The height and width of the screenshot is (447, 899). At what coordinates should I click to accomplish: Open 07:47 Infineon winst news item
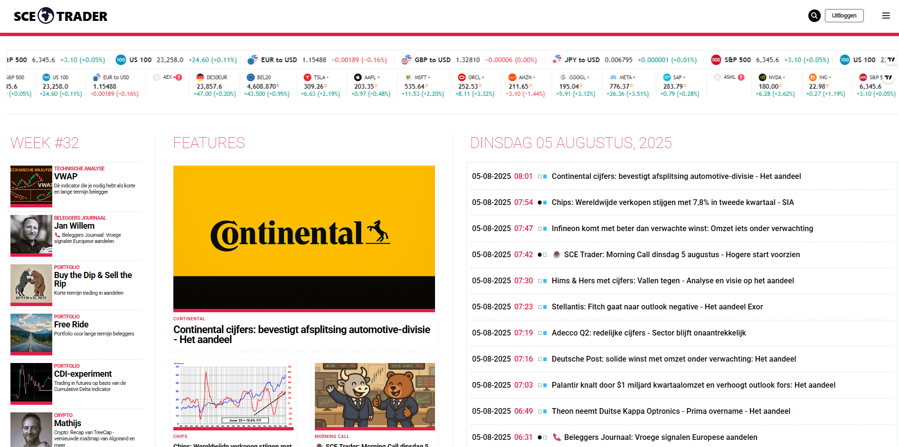tap(682, 229)
